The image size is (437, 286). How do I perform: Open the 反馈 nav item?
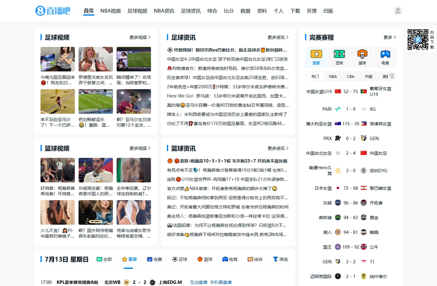point(312,11)
